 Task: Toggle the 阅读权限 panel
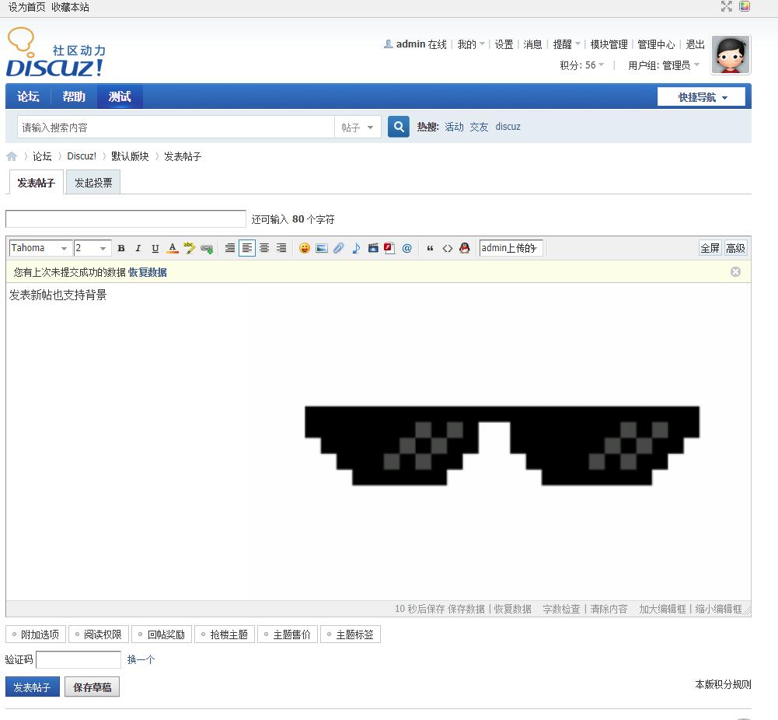point(98,634)
